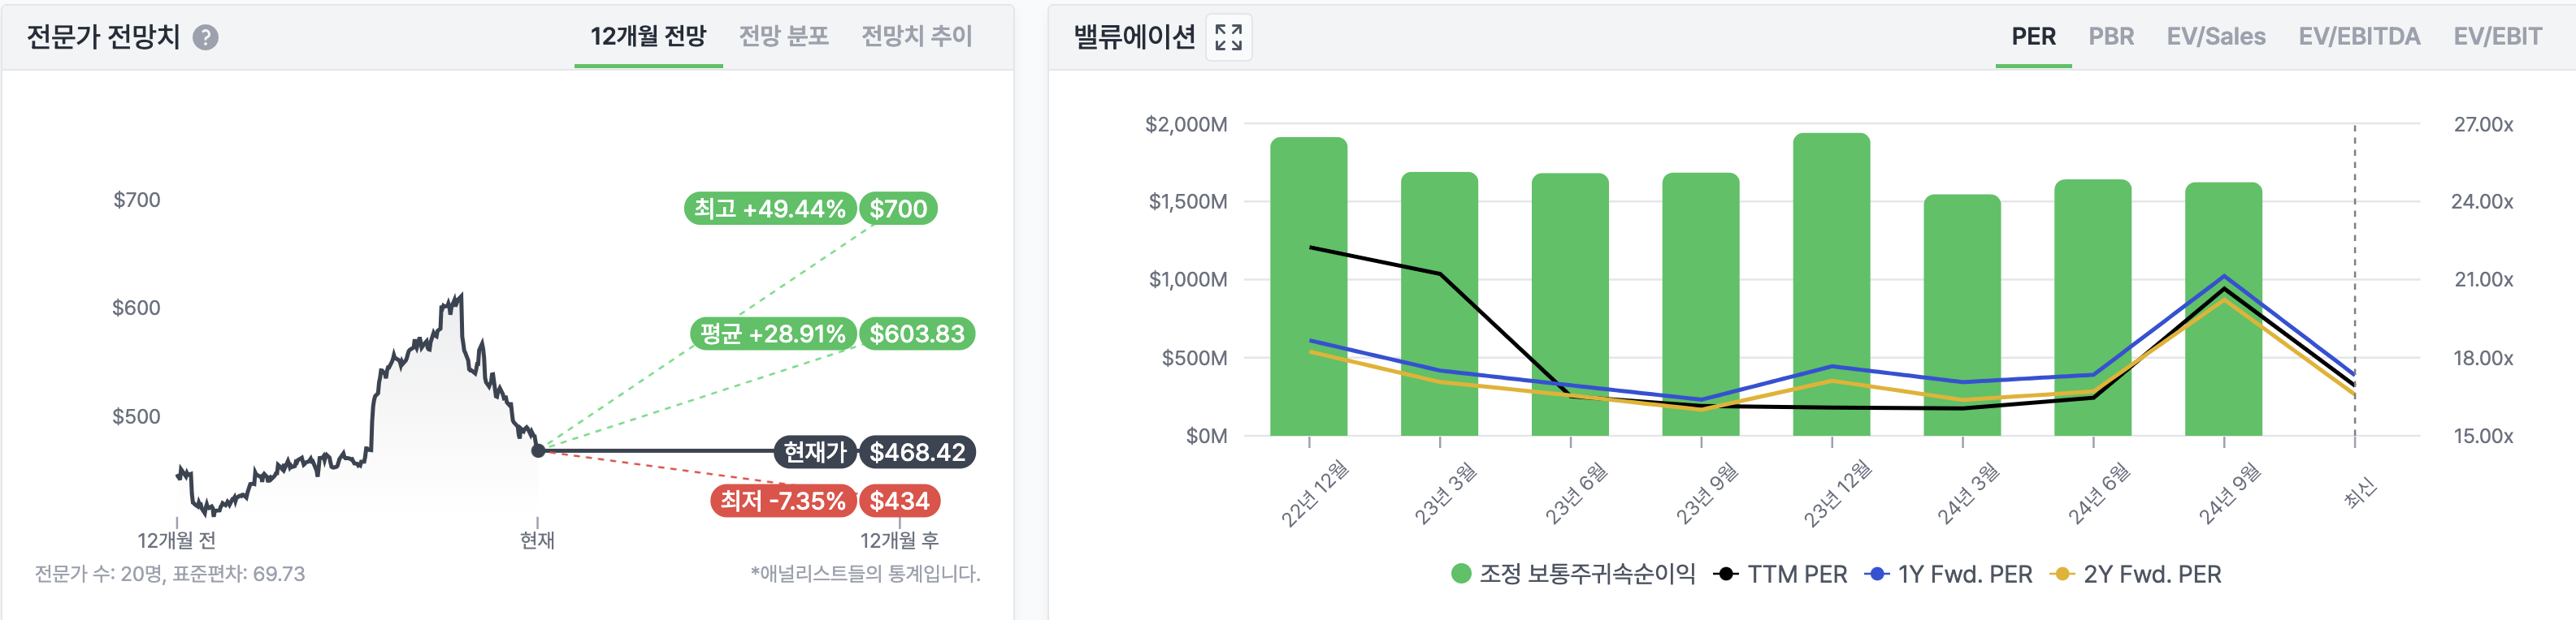2576x620 pixels.
Task: Show the EV/EBITDA valuation chart
Action: (x=2359, y=37)
